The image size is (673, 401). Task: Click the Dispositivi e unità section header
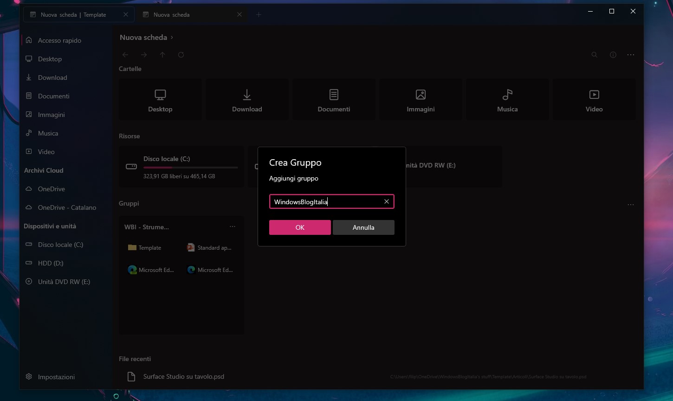(50, 226)
